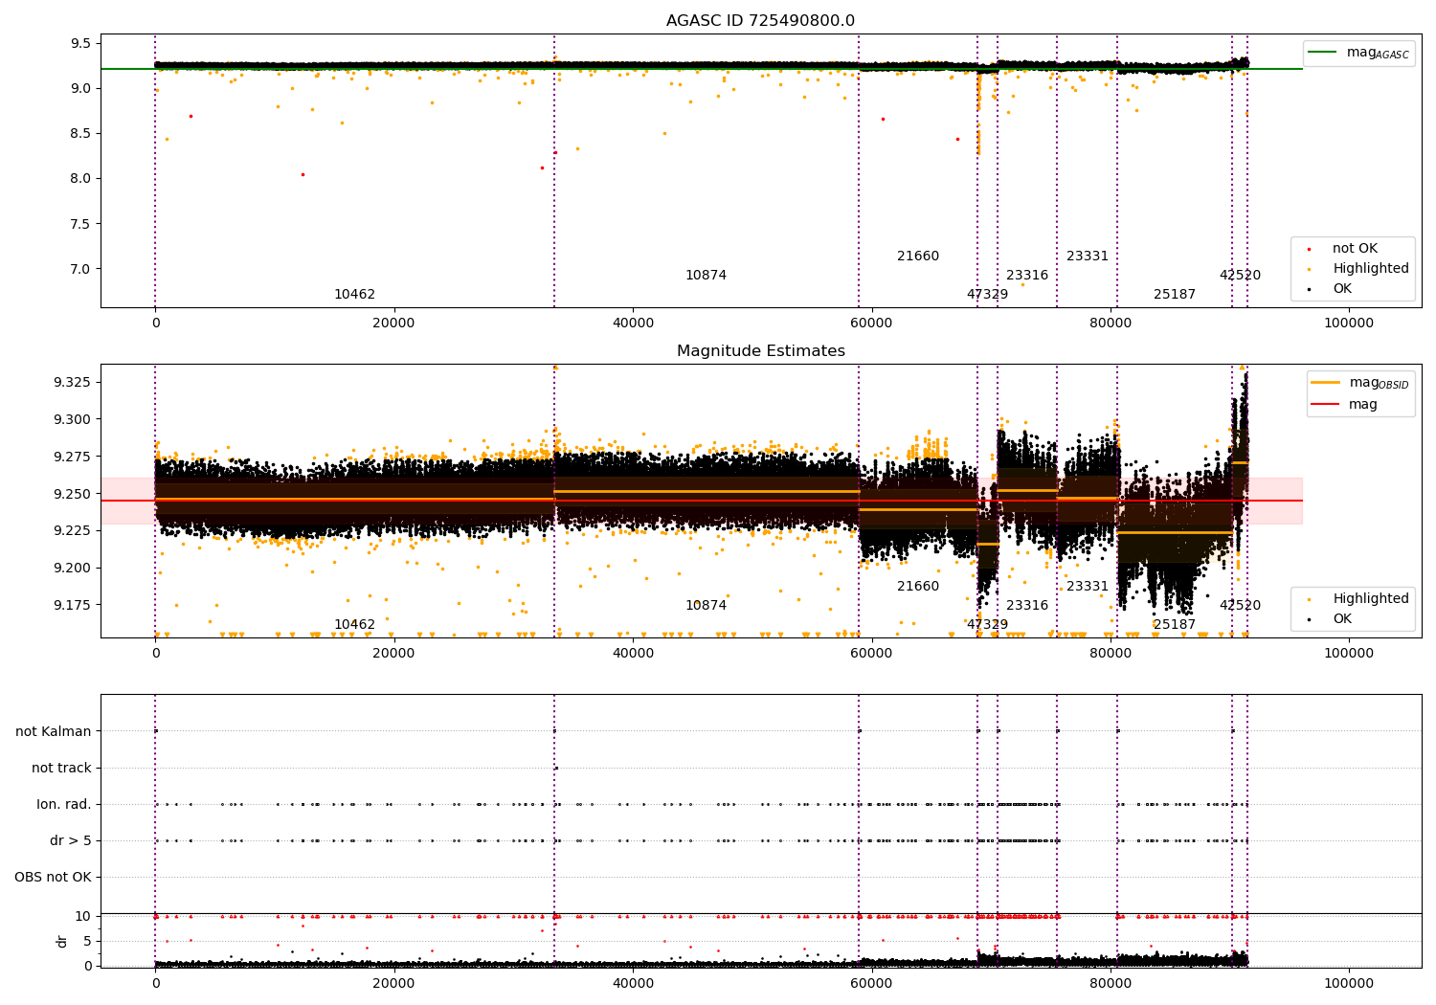
Task: Click OBSID label 25187 in the AGASC plot
Action: tap(1175, 295)
